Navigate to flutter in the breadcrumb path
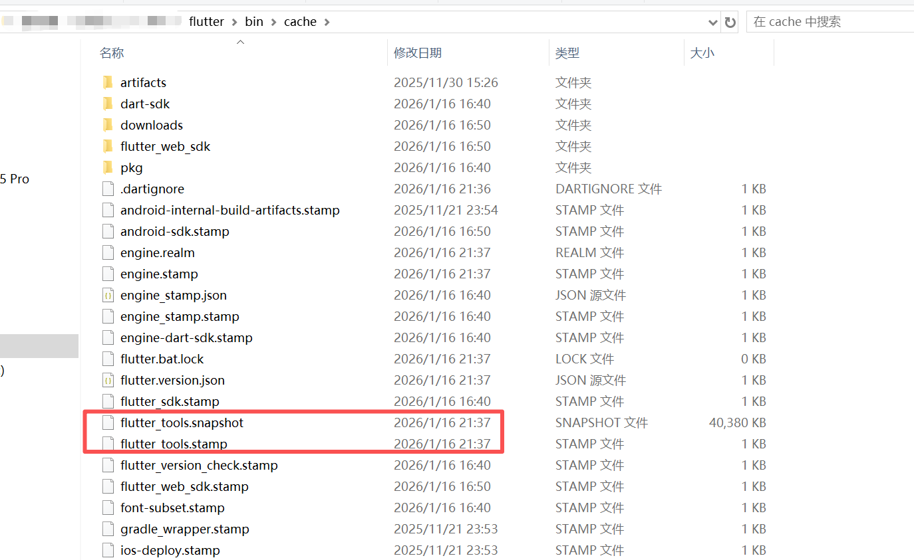Image resolution: width=914 pixels, height=560 pixels. (x=207, y=21)
